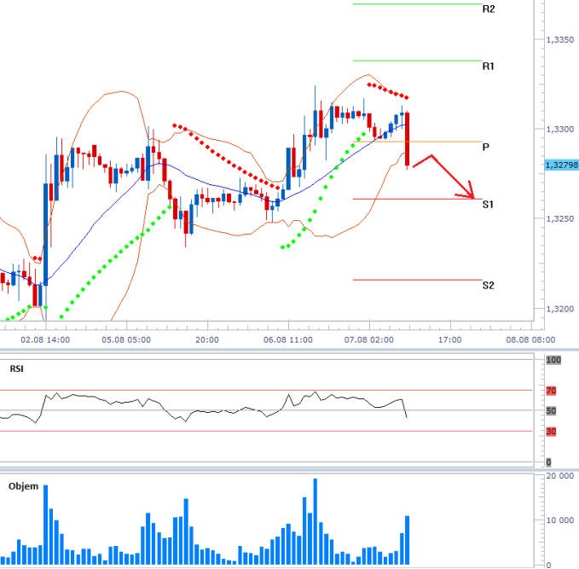Viewport: 579px width, 569px height.
Task: Click the RSI 50 midline label
Action: point(551,411)
